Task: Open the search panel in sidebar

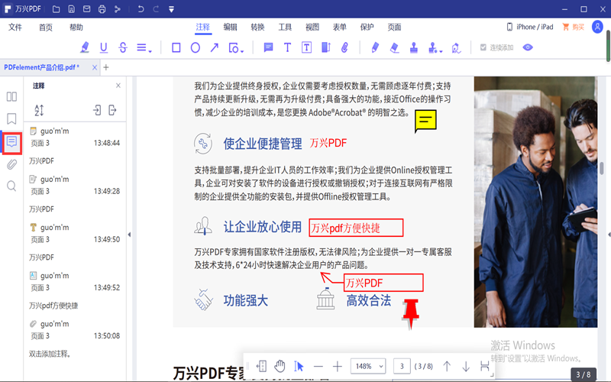Action: click(11, 186)
